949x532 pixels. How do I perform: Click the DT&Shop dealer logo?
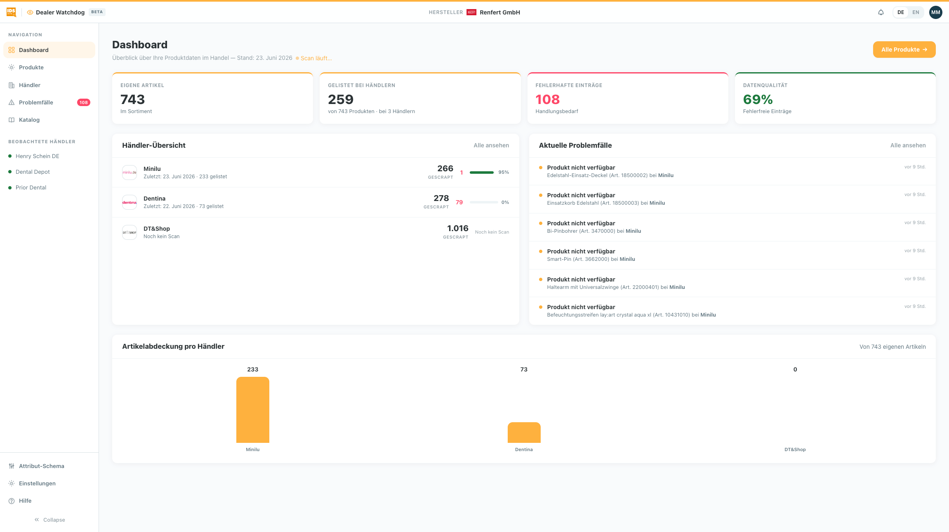point(130,232)
